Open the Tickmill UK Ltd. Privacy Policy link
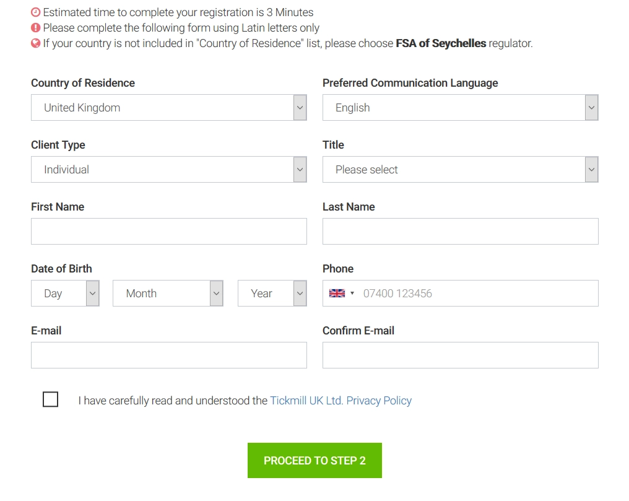 point(341,401)
